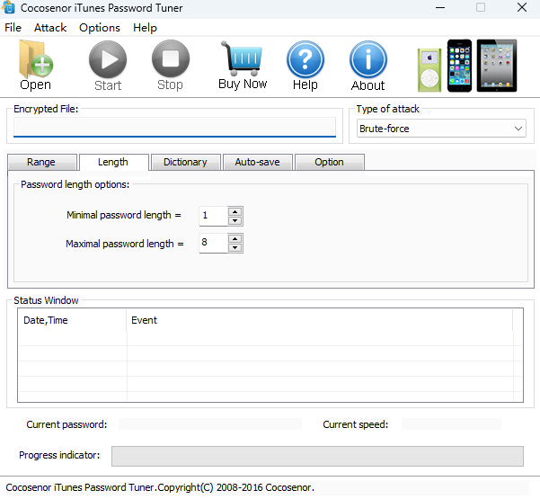Click the green iPod image
Viewport: 540px width, 499px height.
[x=429, y=70]
